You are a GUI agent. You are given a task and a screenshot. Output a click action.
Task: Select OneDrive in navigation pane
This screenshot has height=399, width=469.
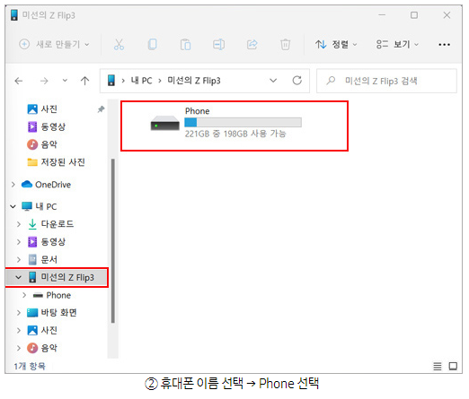point(46,185)
